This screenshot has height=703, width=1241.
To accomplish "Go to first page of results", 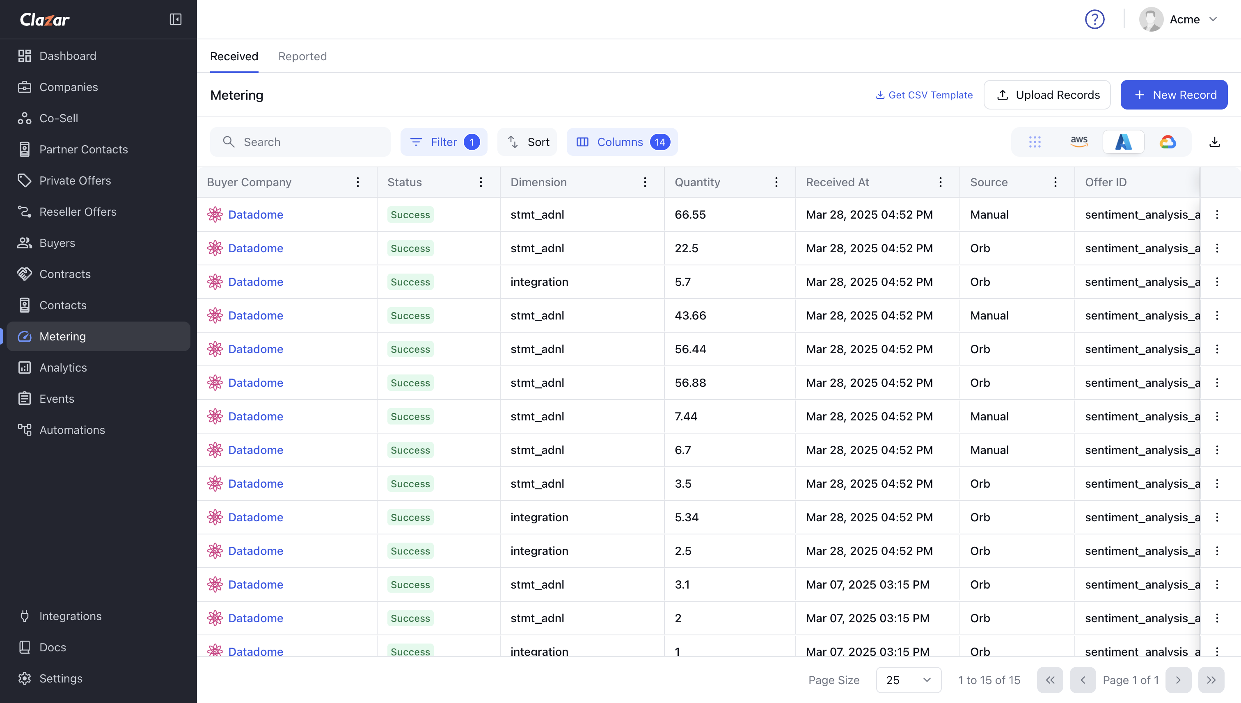I will click(1050, 680).
